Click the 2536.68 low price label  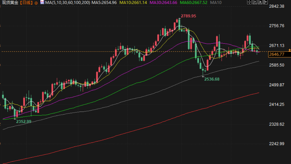[212, 79]
